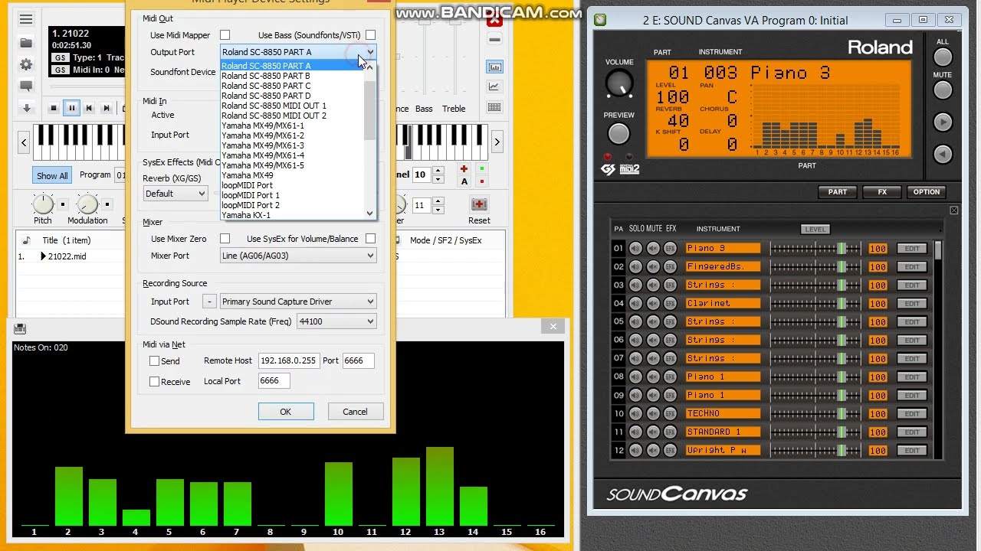Viewport: 981px width, 551px height.
Task: Enable Use Mixer Zero checkbox
Action: (225, 239)
